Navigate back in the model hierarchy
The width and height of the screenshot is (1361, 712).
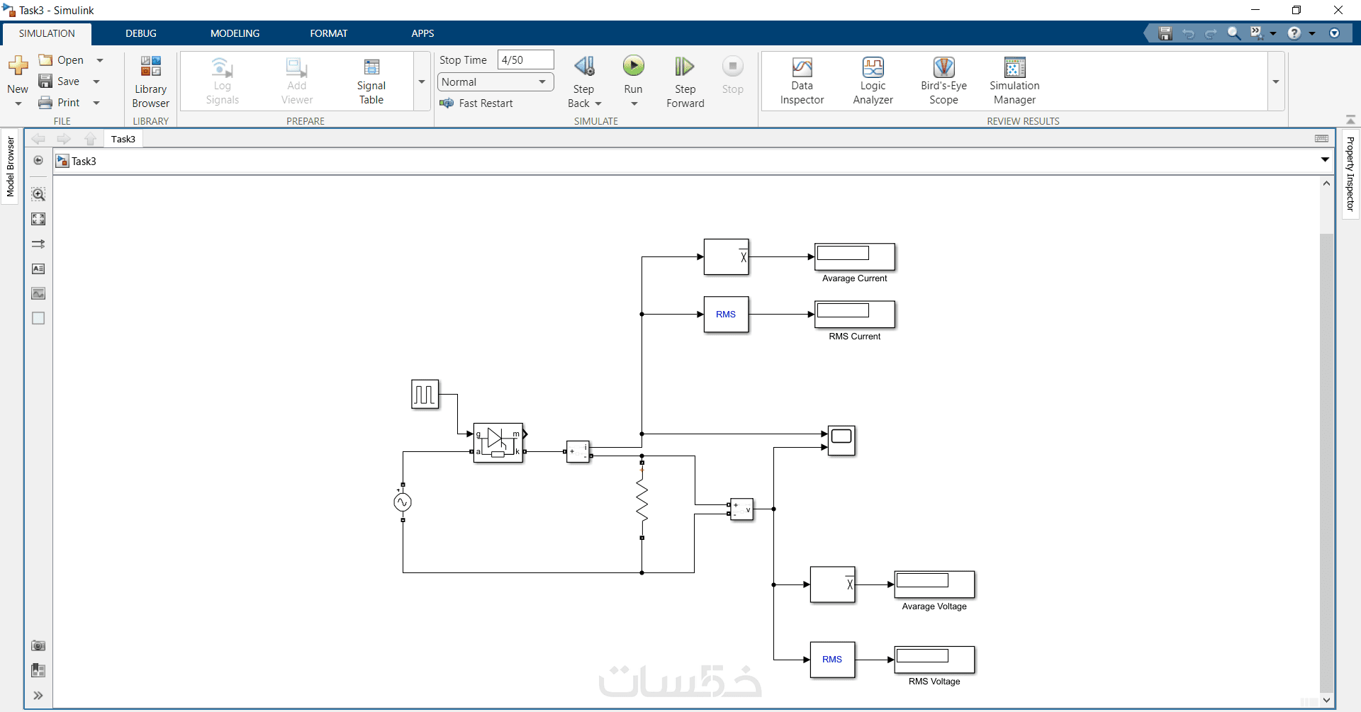tap(38, 139)
